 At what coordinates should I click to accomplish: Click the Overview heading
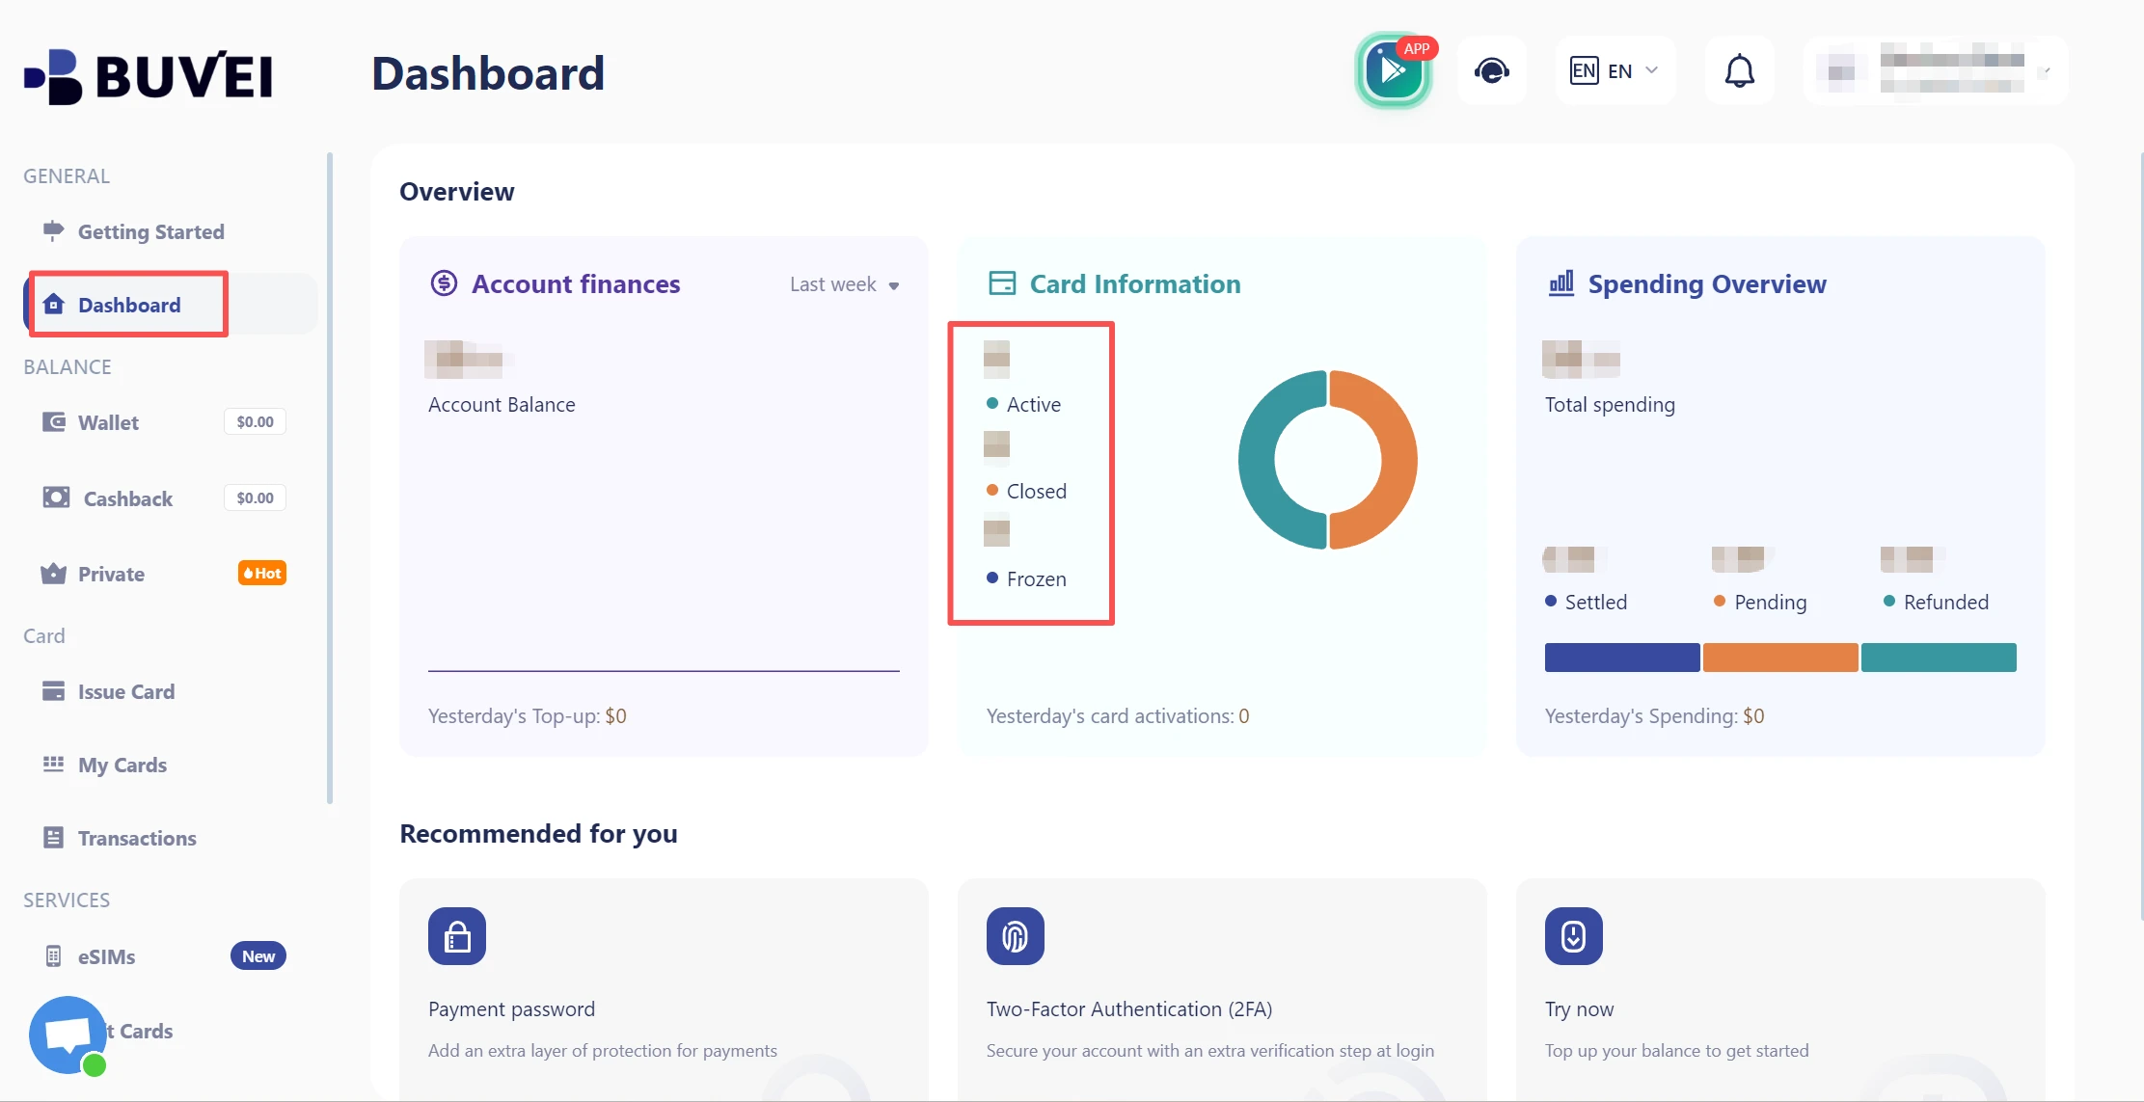457,191
